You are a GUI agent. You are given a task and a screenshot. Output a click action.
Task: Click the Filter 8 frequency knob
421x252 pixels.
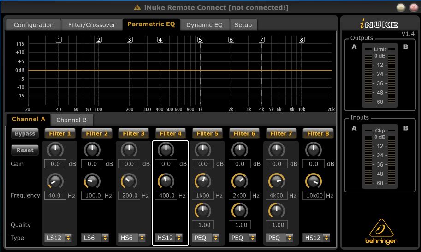314,181
